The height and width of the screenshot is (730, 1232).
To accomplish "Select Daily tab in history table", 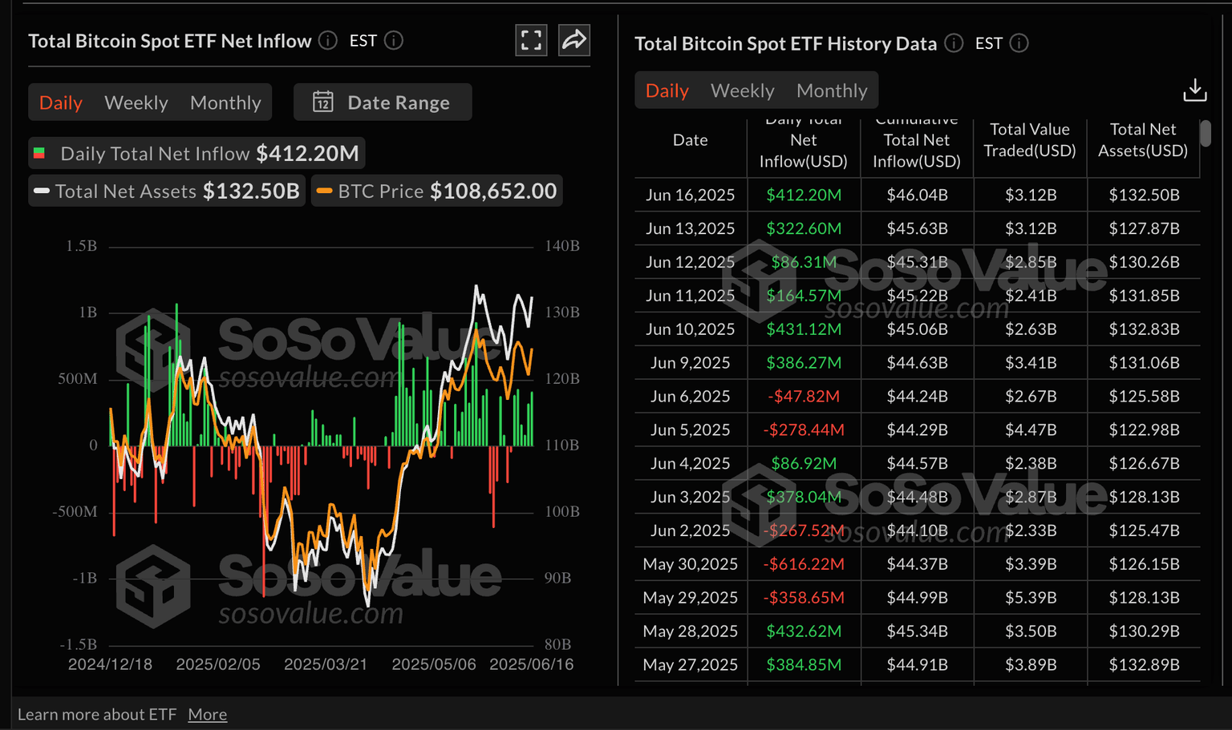I will point(667,91).
